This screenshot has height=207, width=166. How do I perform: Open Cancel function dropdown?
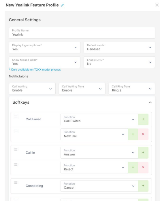click(x=99, y=186)
